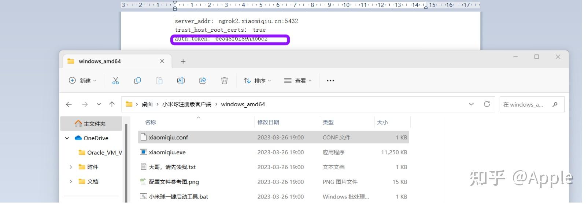Image resolution: width=588 pixels, height=204 pixels.
Task: Go back with the back arrow
Action: (x=69, y=104)
